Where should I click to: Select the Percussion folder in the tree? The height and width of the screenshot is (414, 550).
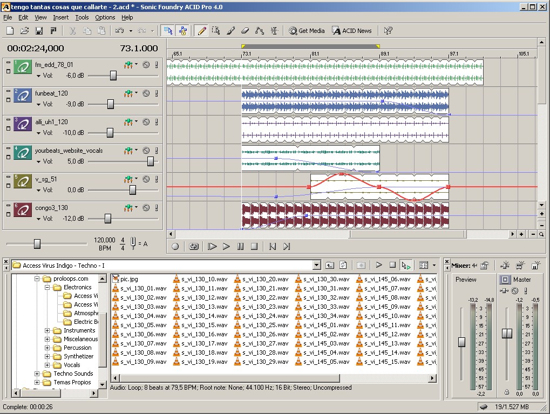[x=77, y=348]
